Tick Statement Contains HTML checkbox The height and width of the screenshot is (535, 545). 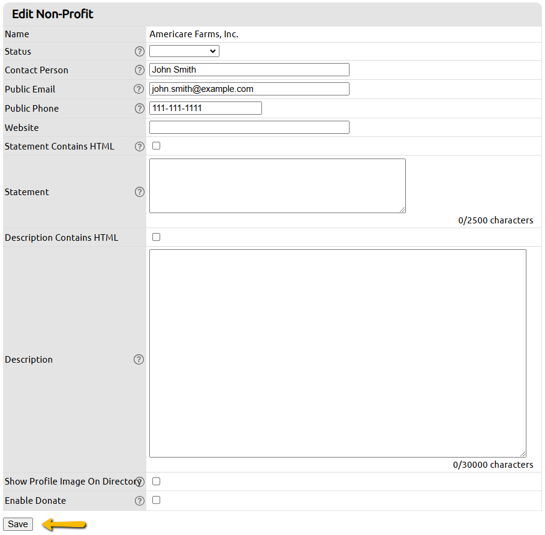[156, 146]
